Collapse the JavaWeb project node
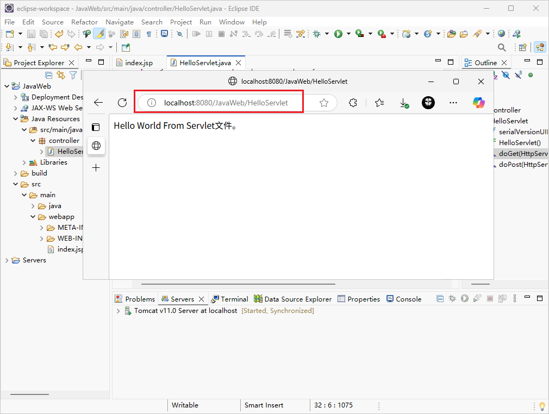This screenshot has height=414, width=549. pos(7,86)
